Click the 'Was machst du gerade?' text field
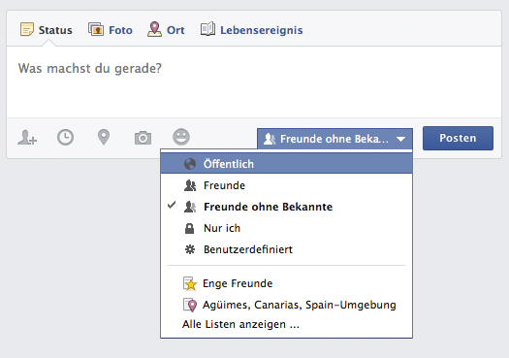This screenshot has height=358, width=509. 254,81
